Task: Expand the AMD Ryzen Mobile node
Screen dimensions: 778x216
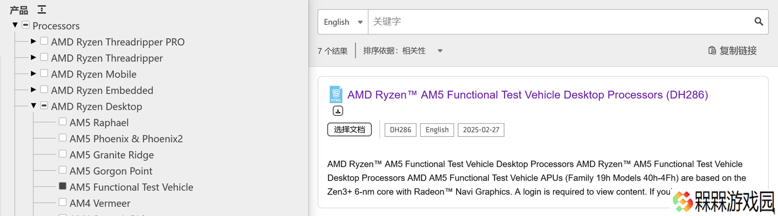Action: pos(33,73)
